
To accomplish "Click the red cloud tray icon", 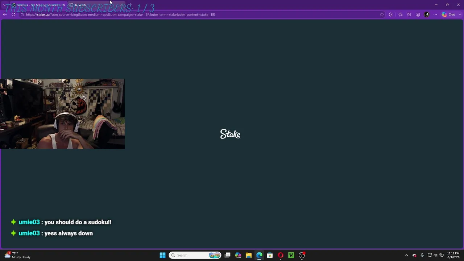I will point(415,255).
